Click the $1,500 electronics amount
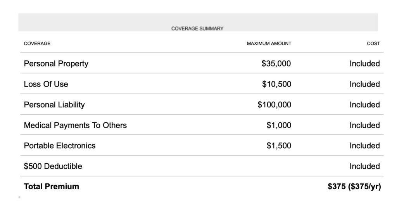The height and width of the screenshot is (202, 397). (x=279, y=146)
